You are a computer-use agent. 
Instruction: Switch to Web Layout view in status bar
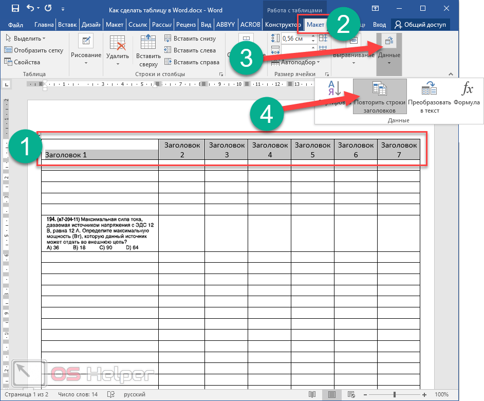tap(352, 394)
